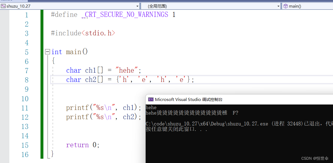This screenshot has height=163, width=333.
Task: Select line number 12 in the gutter
Action: pyautogui.click(x=25, y=117)
